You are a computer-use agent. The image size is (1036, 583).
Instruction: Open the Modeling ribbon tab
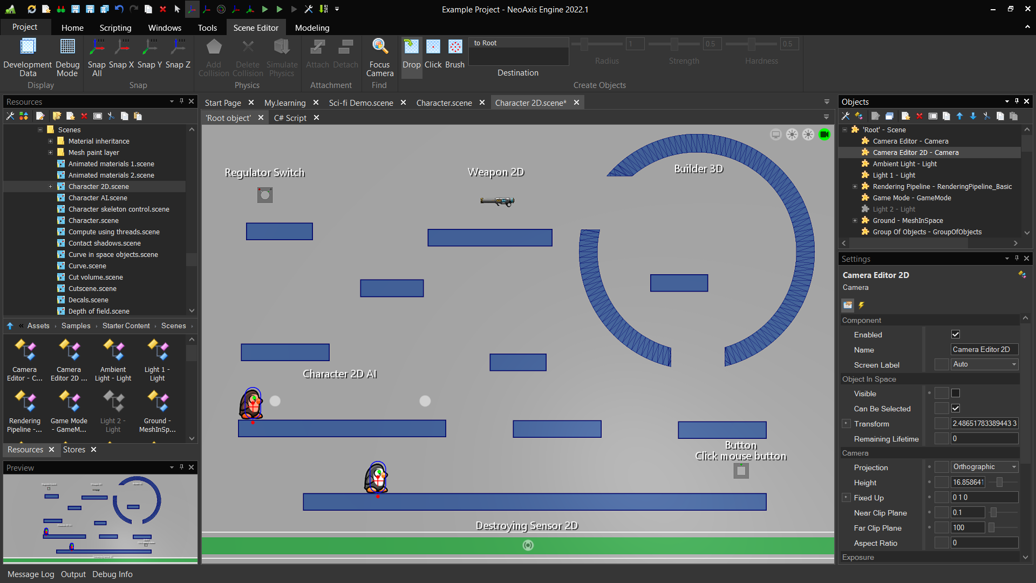(x=312, y=28)
